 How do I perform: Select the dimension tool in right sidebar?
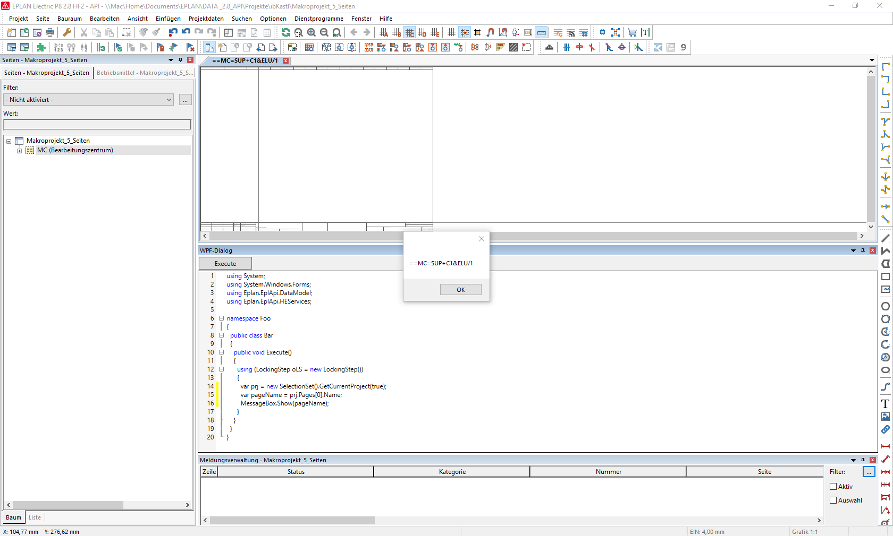tap(885, 446)
